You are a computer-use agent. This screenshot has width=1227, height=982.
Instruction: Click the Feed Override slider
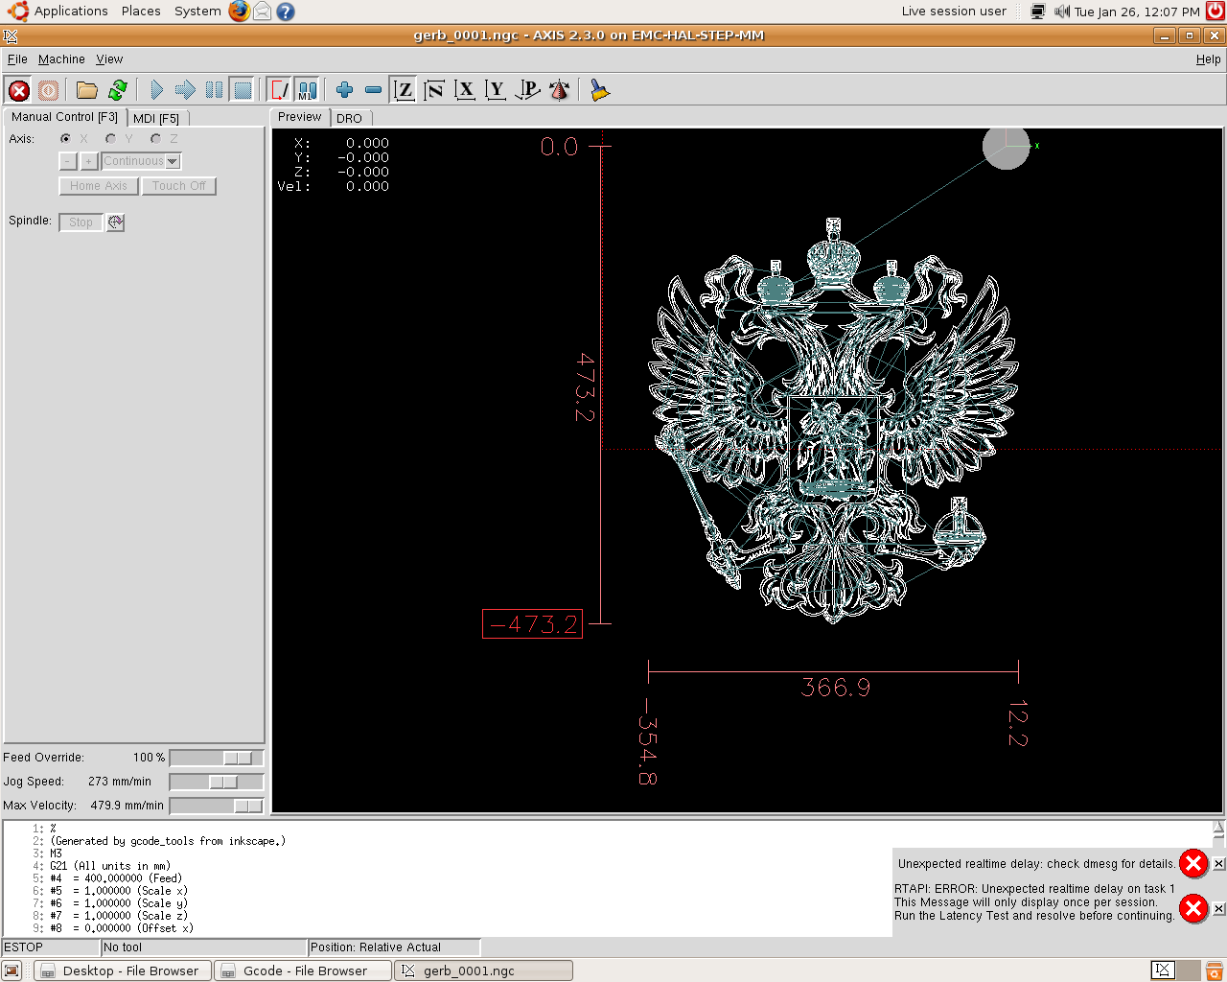216,758
